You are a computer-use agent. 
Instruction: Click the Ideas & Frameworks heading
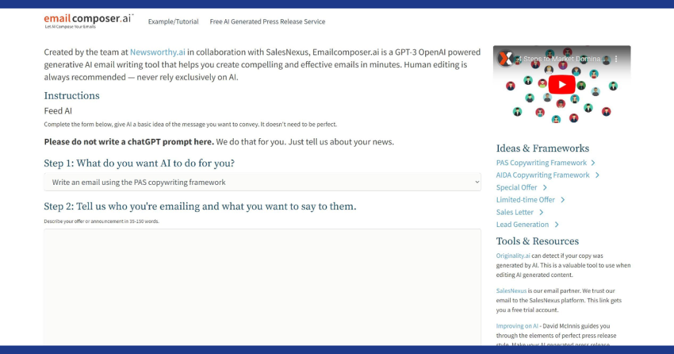pos(542,148)
